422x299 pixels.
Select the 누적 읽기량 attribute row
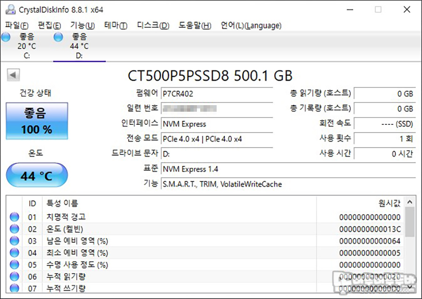pos(205,276)
